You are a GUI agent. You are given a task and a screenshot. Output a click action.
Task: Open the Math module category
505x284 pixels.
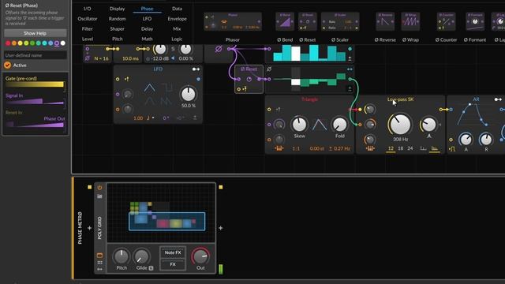(x=147, y=39)
